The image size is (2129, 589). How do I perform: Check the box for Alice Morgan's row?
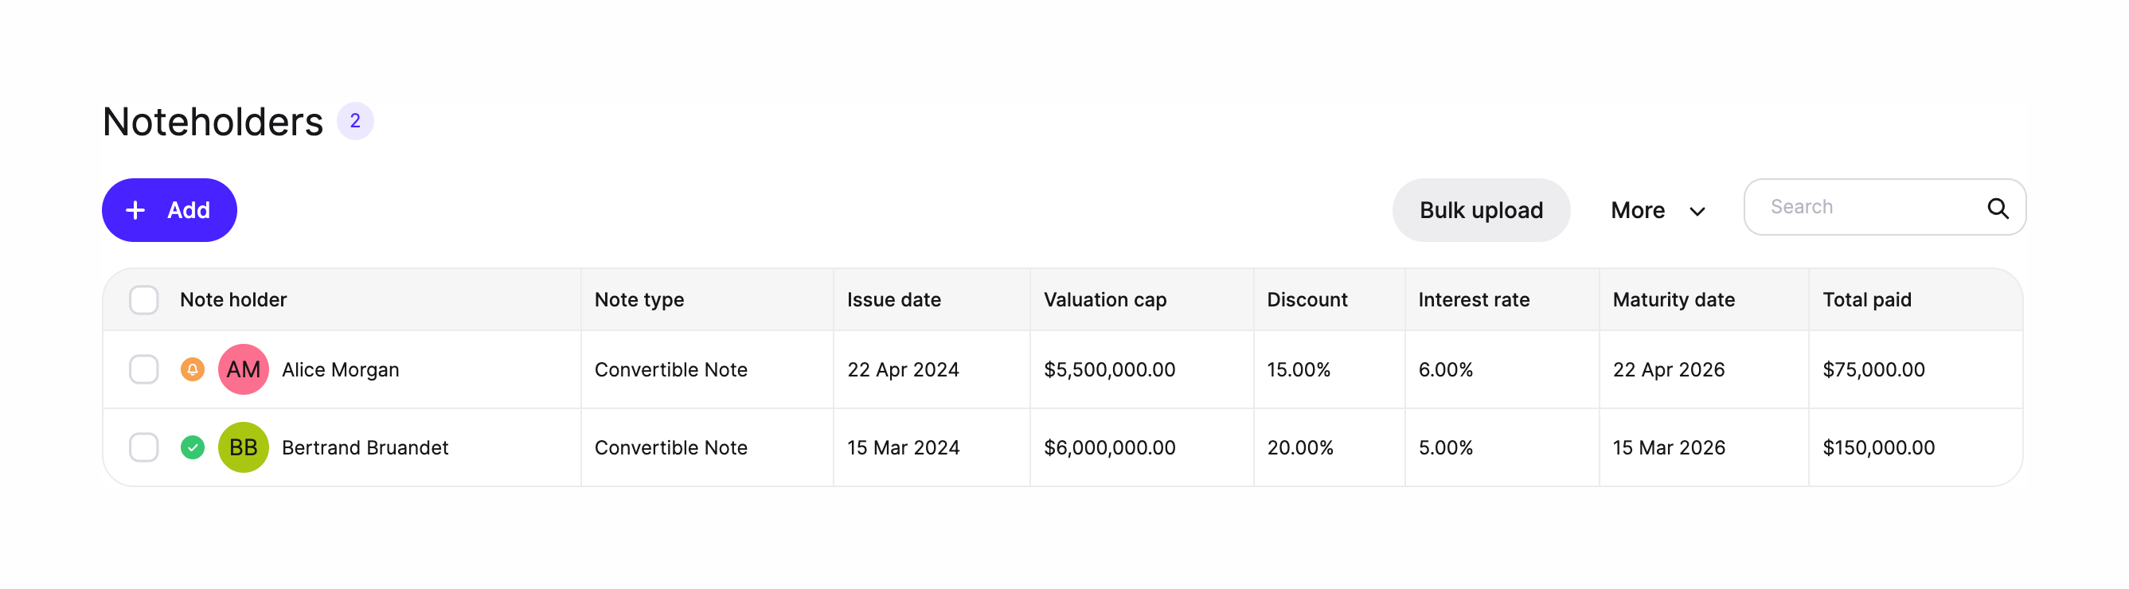pos(144,369)
